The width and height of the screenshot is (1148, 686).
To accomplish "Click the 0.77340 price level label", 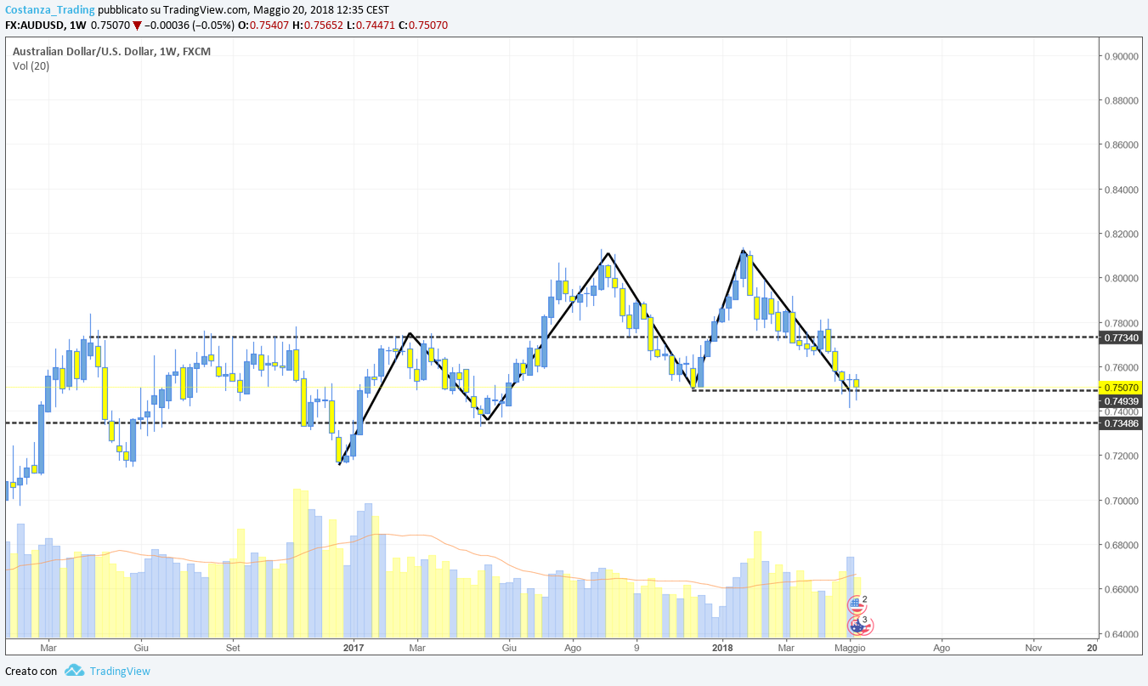I will 1122,337.
